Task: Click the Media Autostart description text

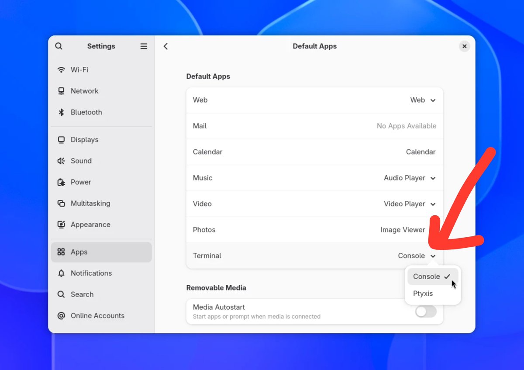Action: (257, 316)
